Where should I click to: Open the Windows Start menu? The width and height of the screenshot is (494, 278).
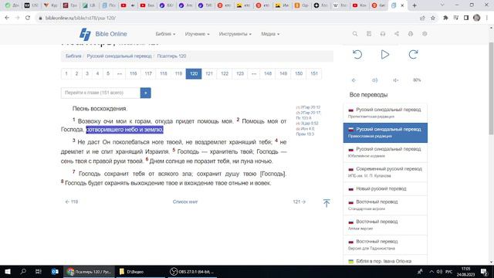tap(8, 272)
